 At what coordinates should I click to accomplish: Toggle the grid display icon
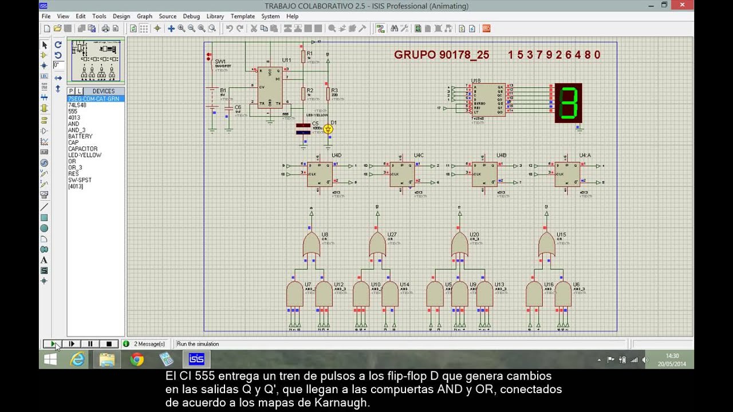click(x=144, y=28)
